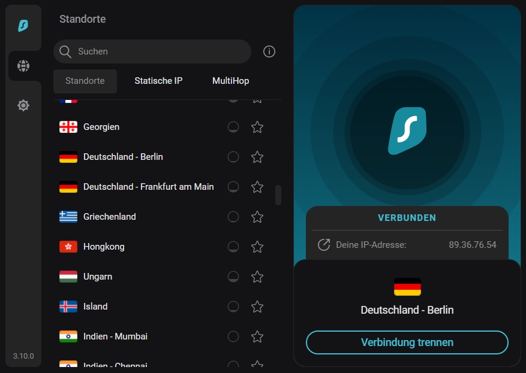The height and width of the screenshot is (373, 526).
Task: Add Griechenland to favorites star
Action: [257, 217]
